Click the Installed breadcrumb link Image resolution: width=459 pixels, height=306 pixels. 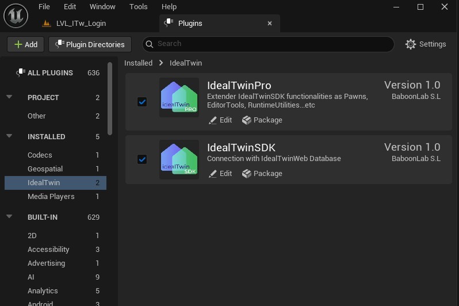click(x=138, y=63)
